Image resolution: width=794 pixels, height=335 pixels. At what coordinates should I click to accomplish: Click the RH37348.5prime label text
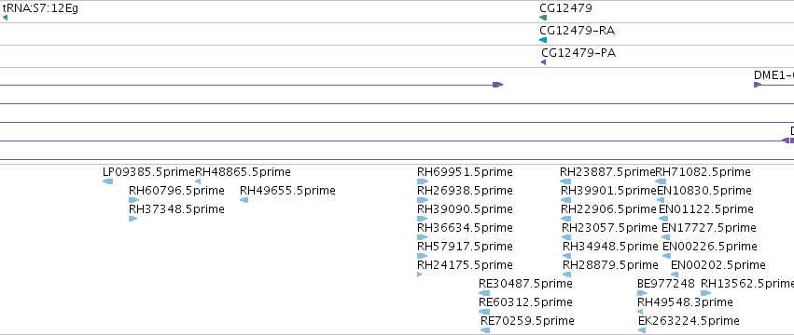(x=176, y=209)
